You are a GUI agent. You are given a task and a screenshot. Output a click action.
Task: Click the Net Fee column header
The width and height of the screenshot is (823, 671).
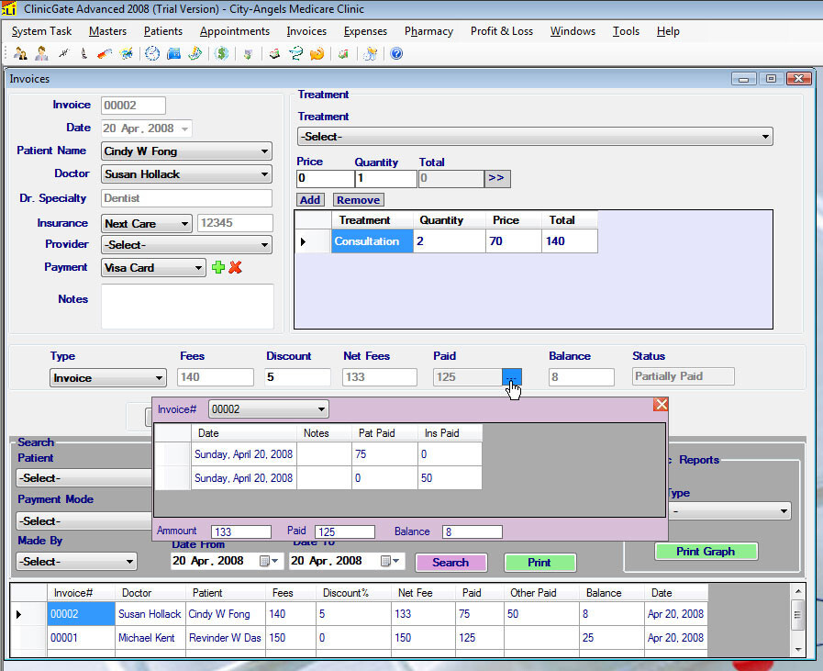click(x=424, y=593)
